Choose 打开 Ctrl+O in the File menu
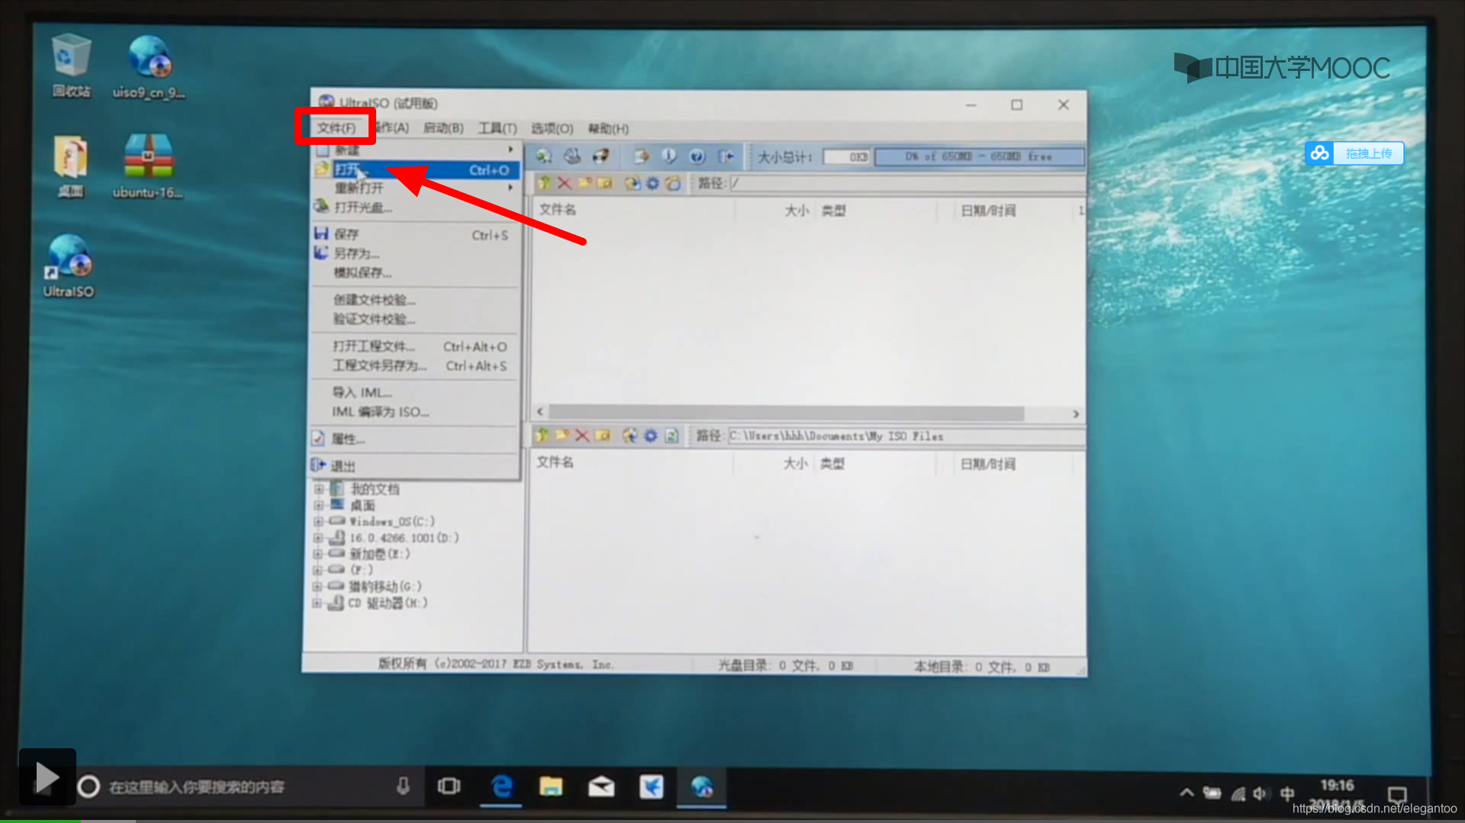 (417, 169)
